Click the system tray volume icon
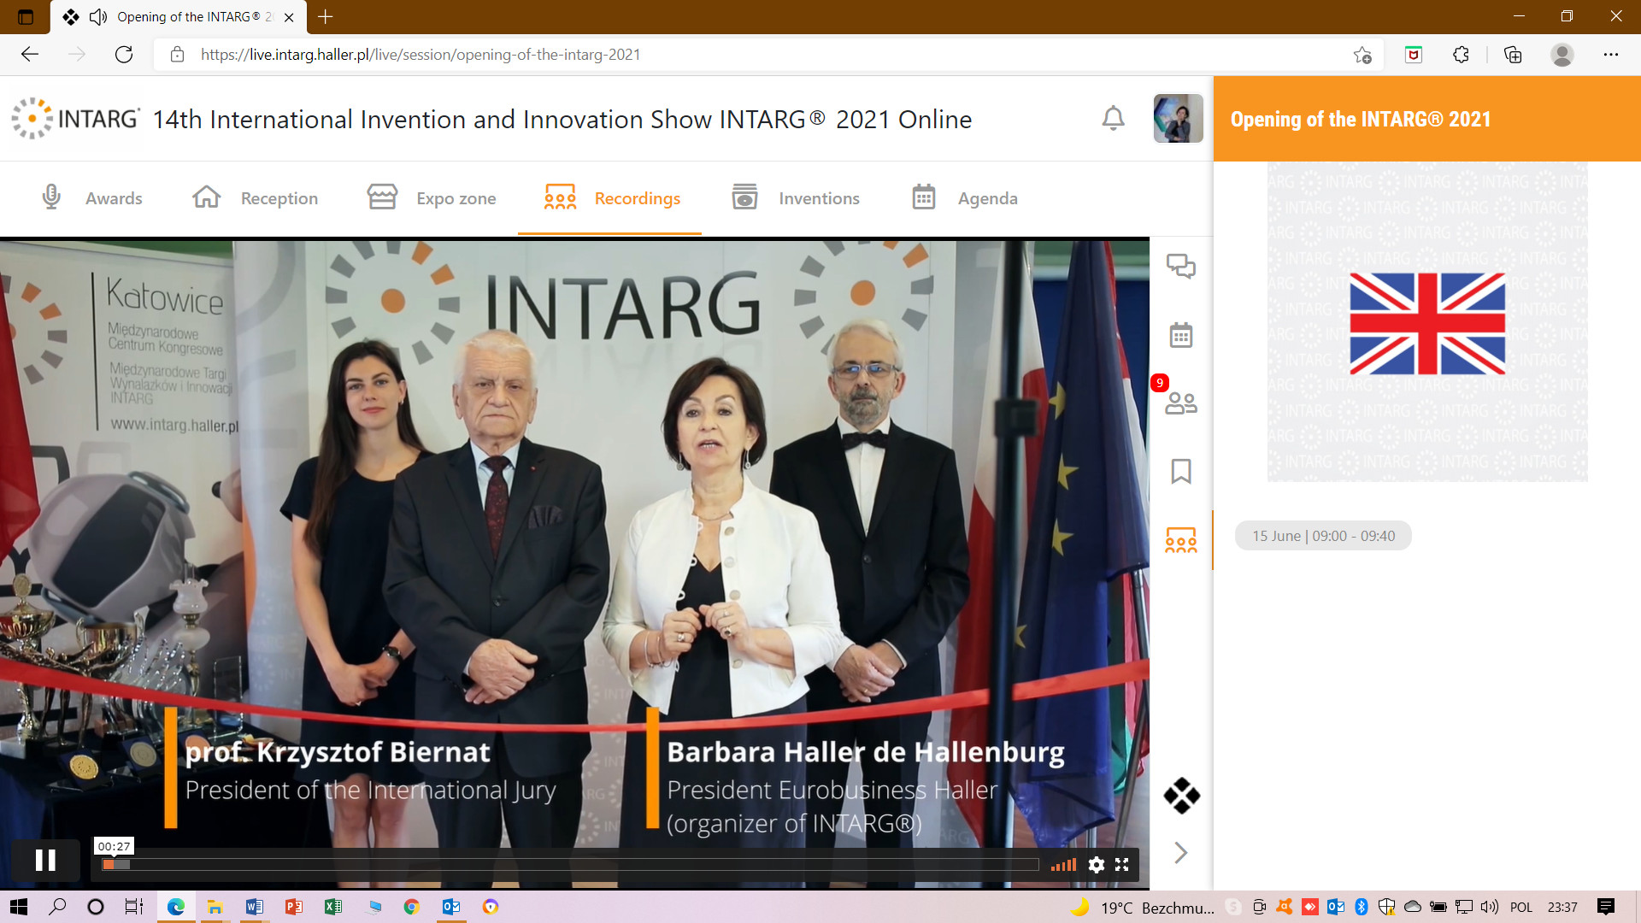 [x=1490, y=907]
